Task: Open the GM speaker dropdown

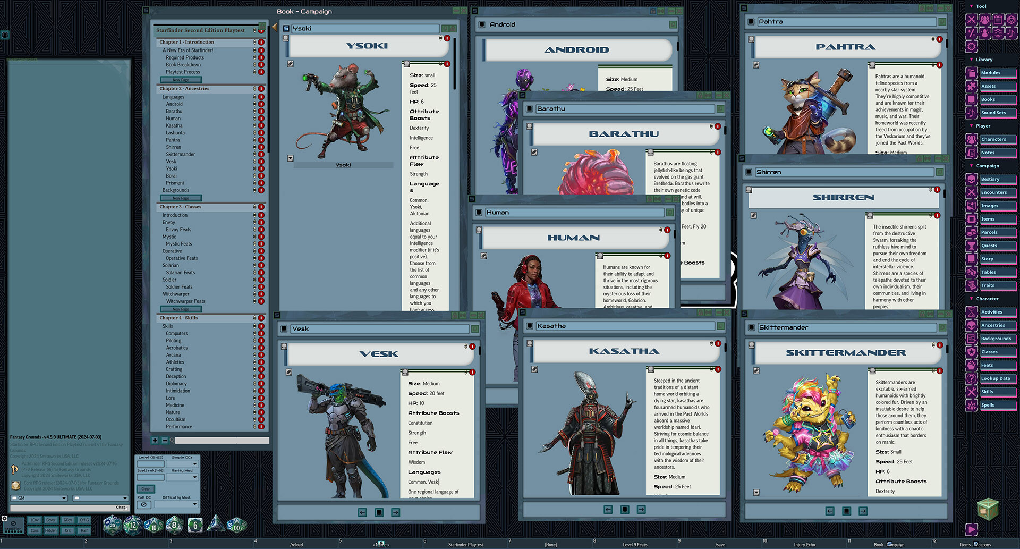Action: (x=40, y=498)
